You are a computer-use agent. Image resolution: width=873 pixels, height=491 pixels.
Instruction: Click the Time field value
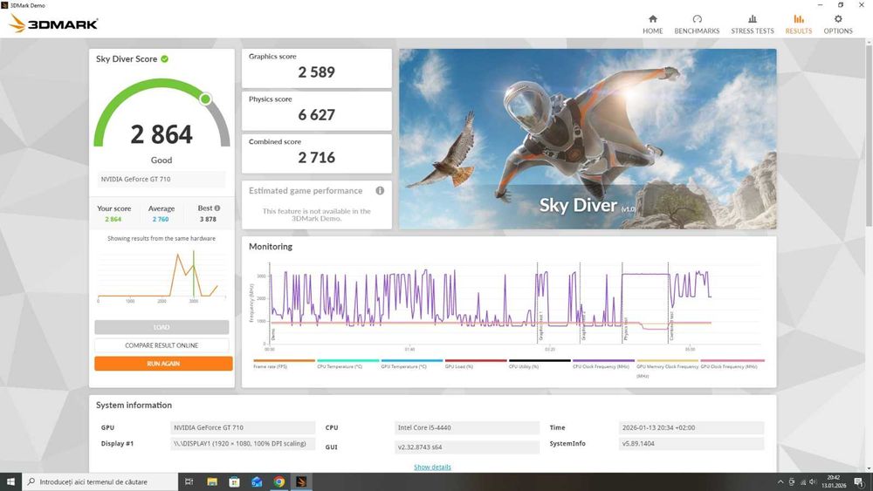pos(691,427)
